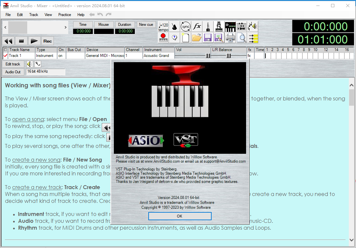
Task: Click the left arrow of the top scrollbar
Action: [5, 27]
